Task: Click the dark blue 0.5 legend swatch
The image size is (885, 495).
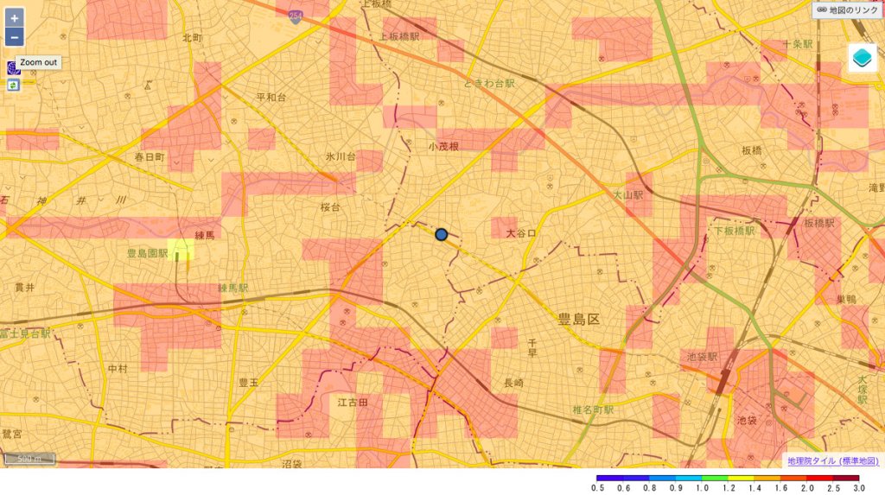Action: 608,477
